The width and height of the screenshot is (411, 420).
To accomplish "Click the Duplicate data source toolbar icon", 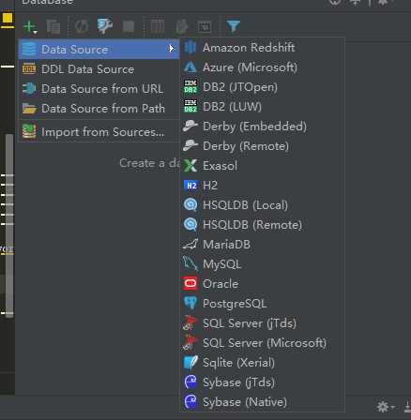I will coord(53,26).
